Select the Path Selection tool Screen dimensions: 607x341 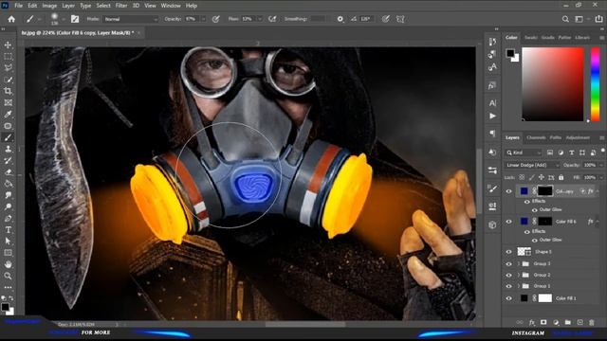point(8,242)
